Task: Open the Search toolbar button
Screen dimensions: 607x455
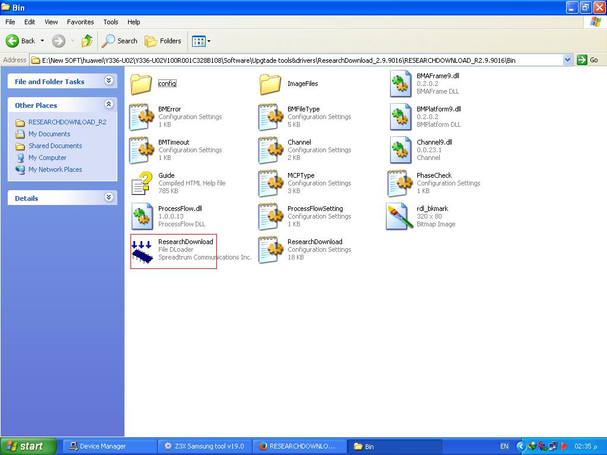Action: (120, 41)
